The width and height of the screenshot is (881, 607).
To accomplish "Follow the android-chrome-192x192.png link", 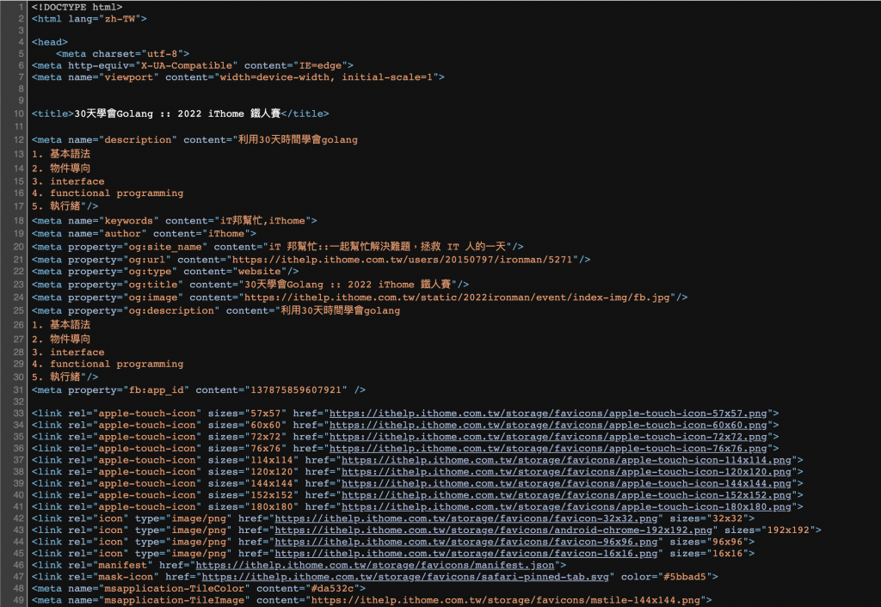I will point(493,530).
